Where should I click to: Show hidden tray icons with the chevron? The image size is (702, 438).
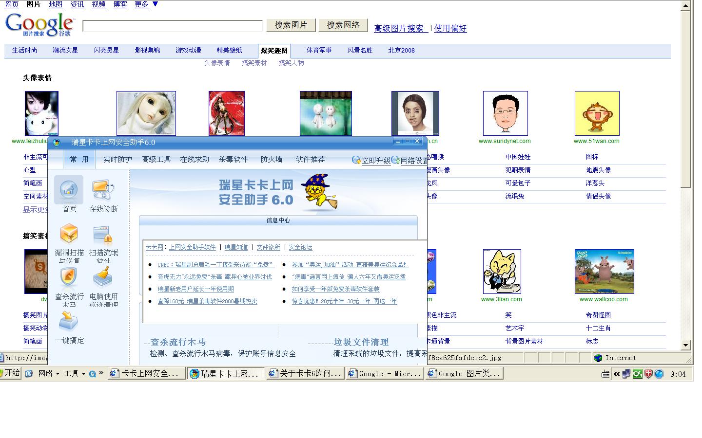617,374
